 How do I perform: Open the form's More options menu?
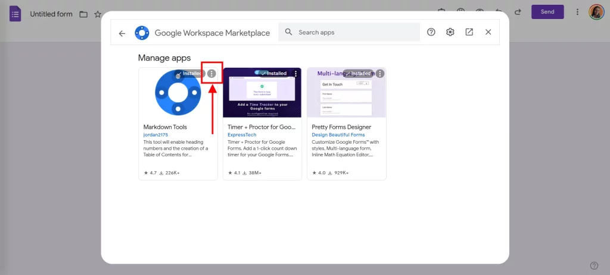(x=577, y=12)
